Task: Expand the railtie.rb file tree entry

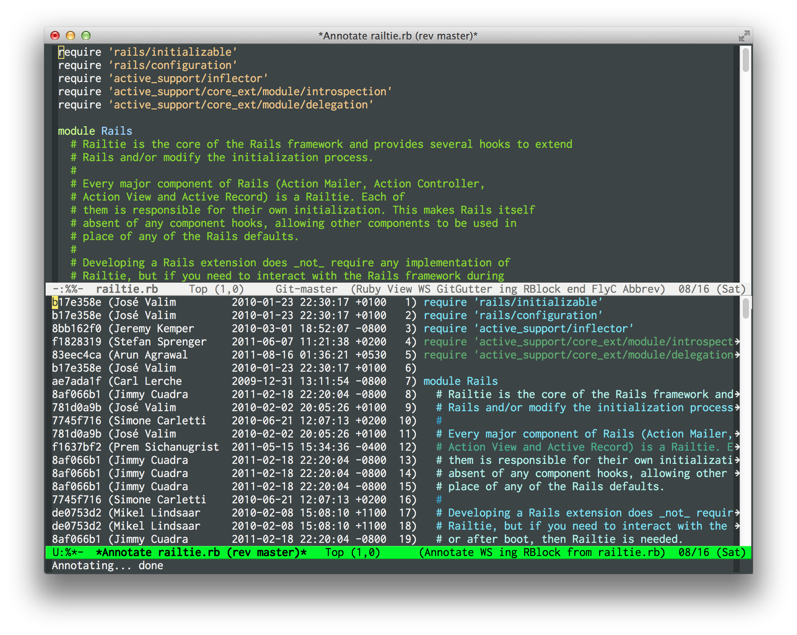Action: [x=113, y=289]
